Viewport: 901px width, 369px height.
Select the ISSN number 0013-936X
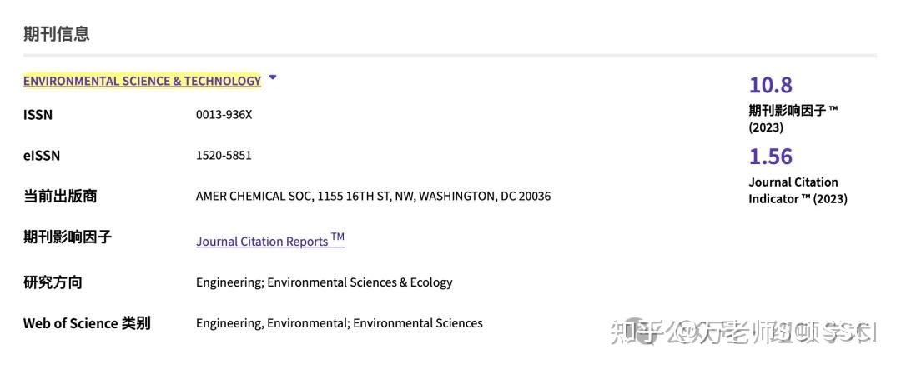pos(224,115)
